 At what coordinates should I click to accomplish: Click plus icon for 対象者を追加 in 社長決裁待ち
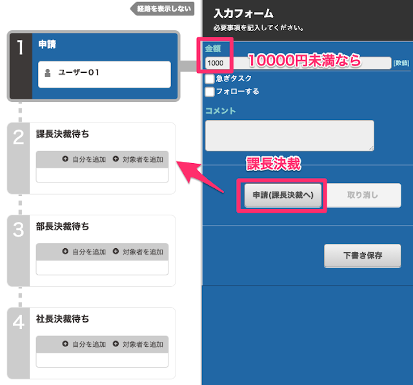[116, 344]
